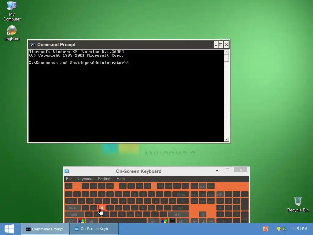Click the tab key on the keyboard
313x235 pixels.
point(71,201)
